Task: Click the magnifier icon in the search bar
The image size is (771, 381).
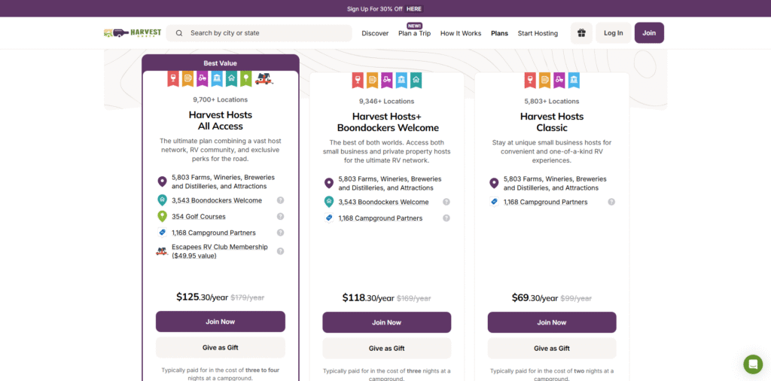Action: [179, 33]
